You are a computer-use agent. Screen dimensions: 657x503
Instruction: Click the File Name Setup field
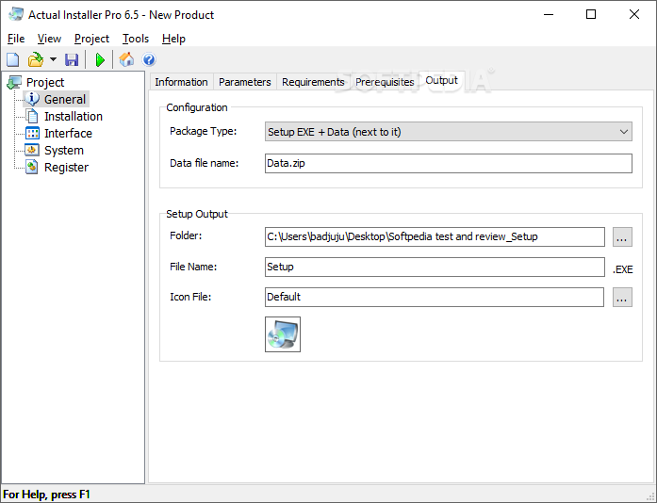[x=435, y=267]
